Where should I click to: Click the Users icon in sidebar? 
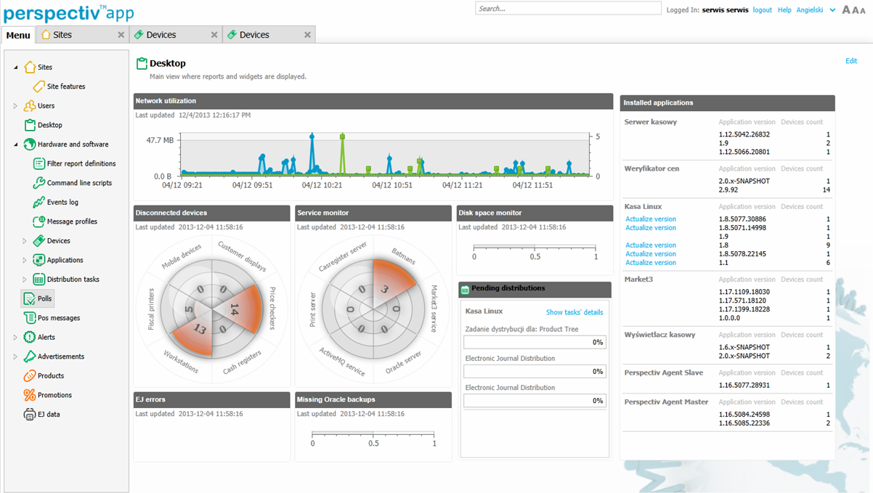point(30,106)
